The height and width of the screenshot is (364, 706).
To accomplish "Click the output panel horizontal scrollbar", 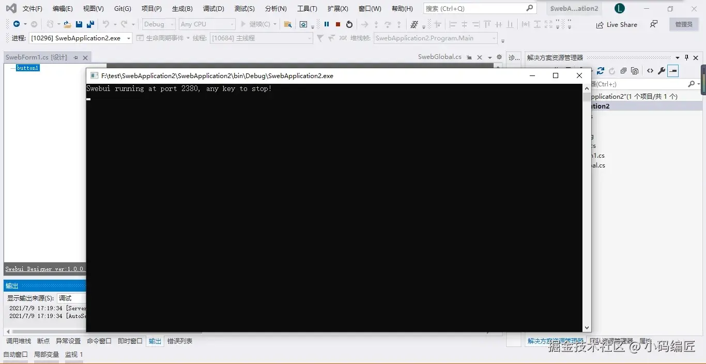I will (49, 331).
